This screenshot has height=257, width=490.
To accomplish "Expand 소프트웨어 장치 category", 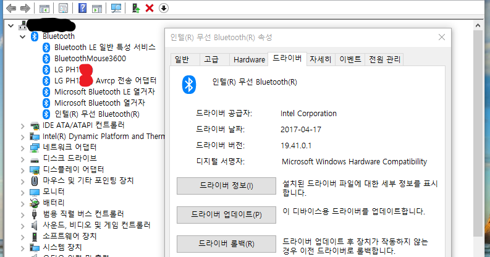I will click(x=22, y=237).
